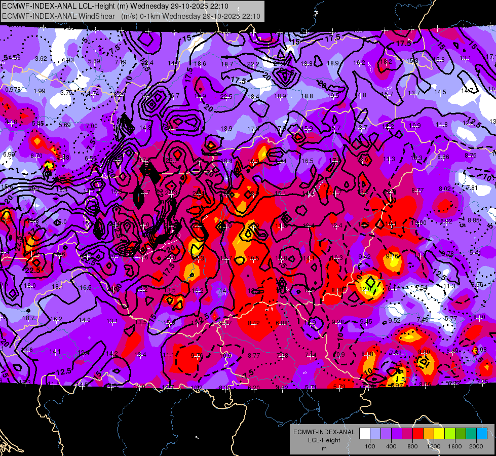This screenshot has width=496, height=456.
Task: Click the grid value '6.88'
Action: 282,323
